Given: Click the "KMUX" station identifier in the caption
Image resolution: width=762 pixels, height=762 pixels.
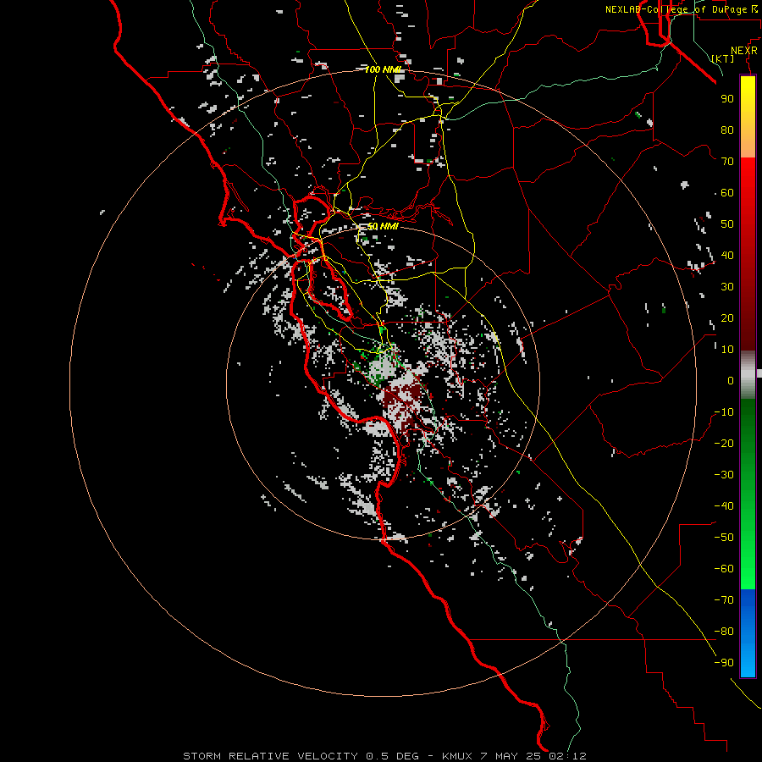Looking at the screenshot, I should pos(457,756).
